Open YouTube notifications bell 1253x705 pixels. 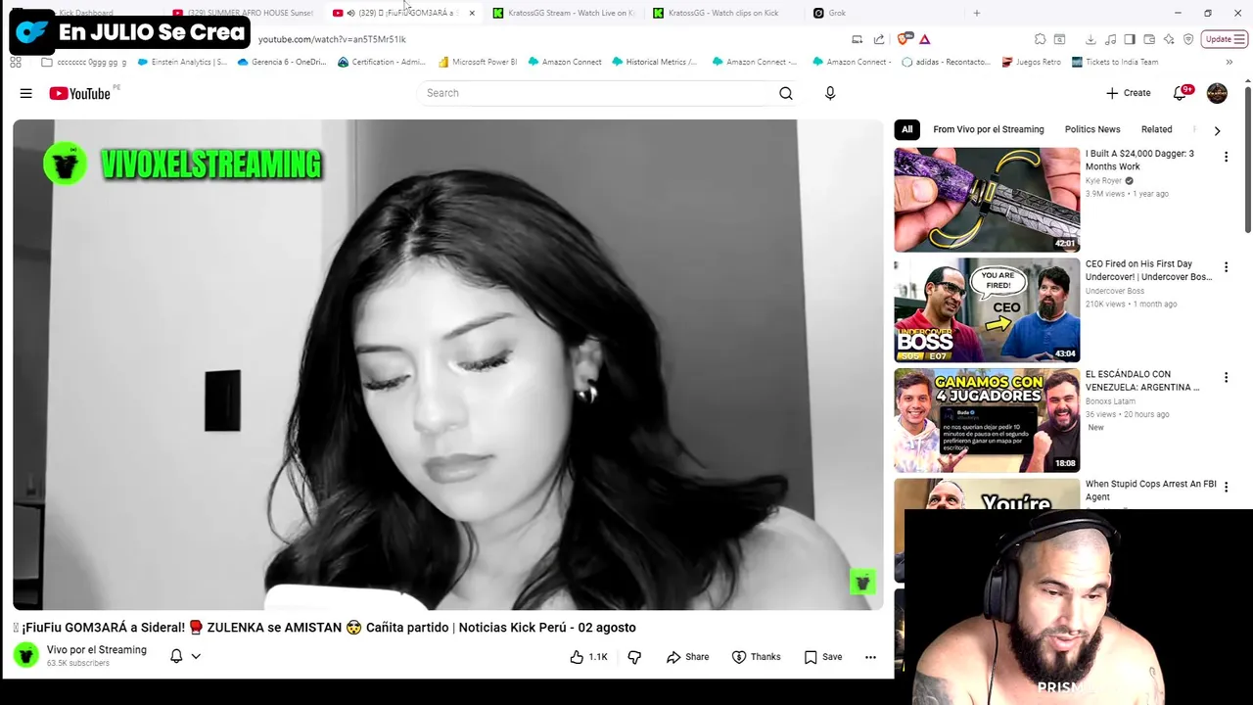point(1181,93)
